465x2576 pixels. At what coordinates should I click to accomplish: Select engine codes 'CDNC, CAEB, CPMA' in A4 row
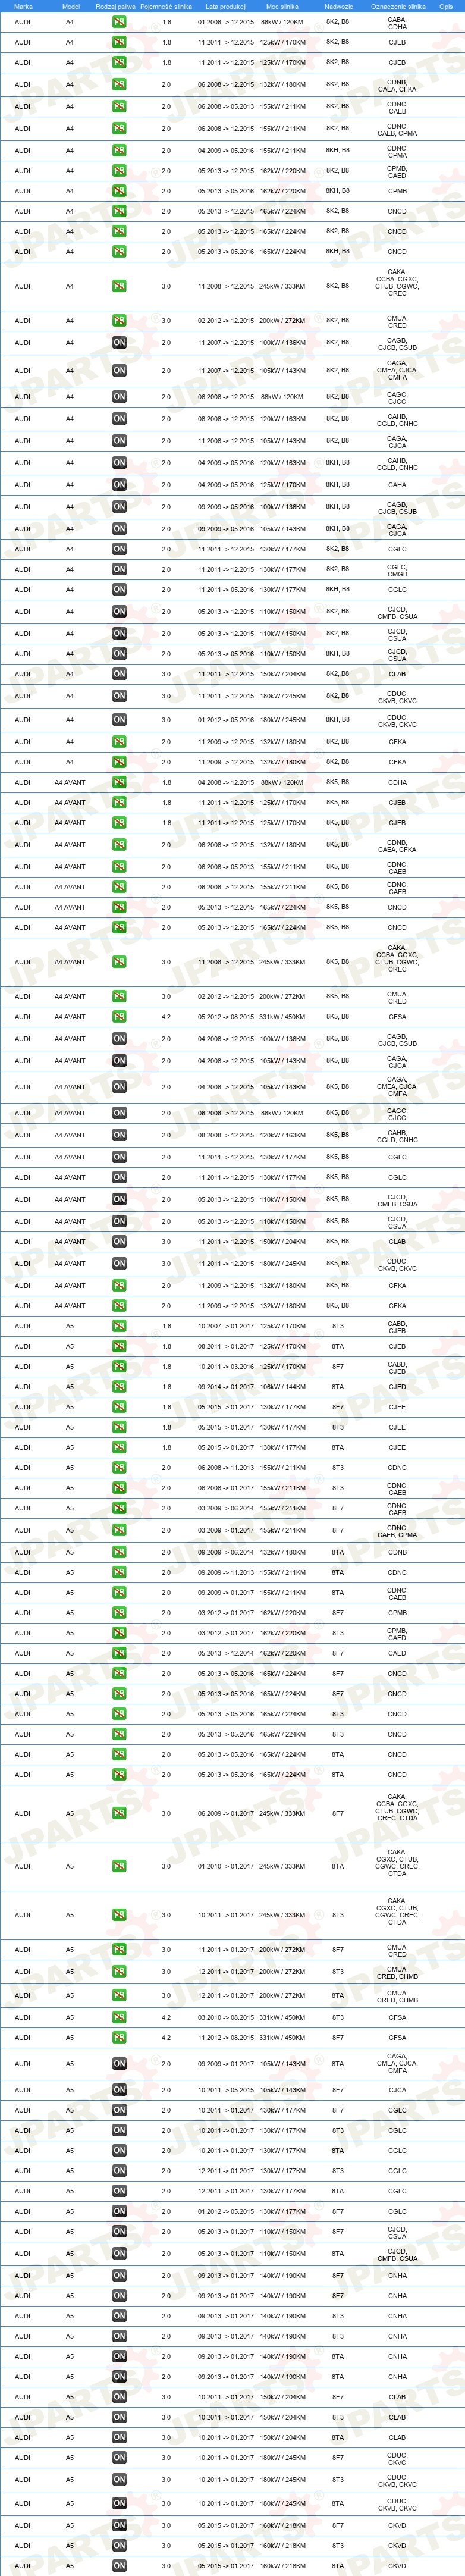[397, 129]
